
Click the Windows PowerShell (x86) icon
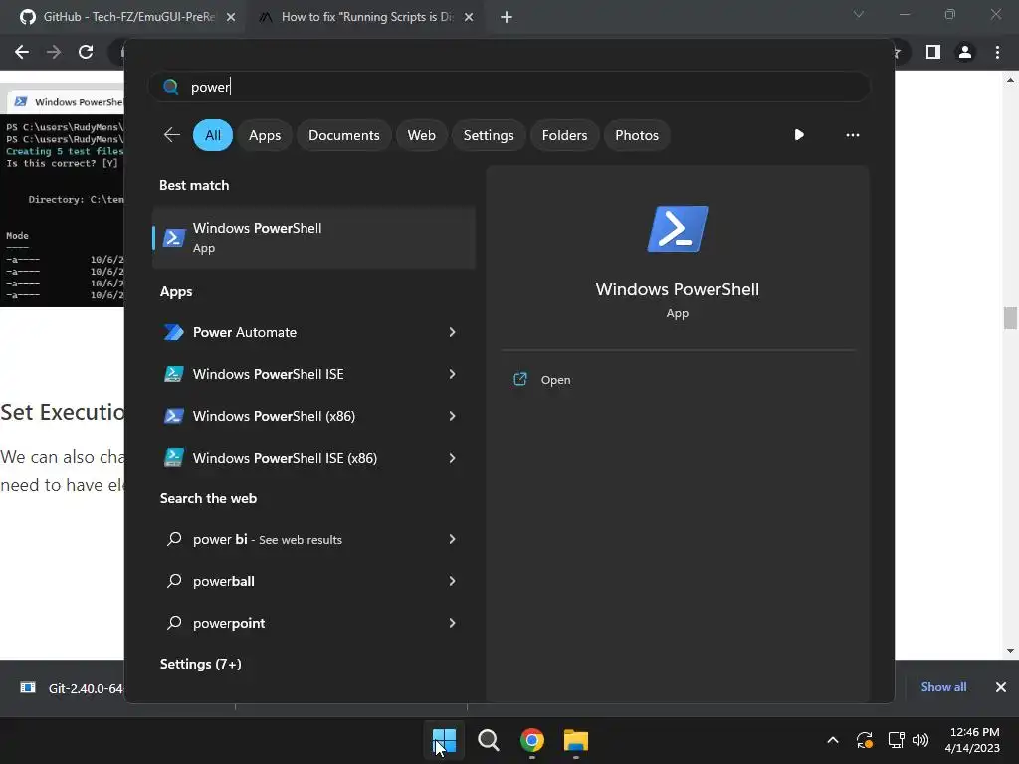tap(173, 416)
